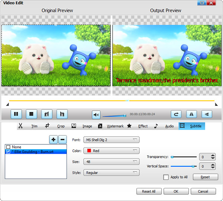Screen dimensions: 223x201
Task: Mute the audio with the speaker icon
Action: click(x=96, y=115)
